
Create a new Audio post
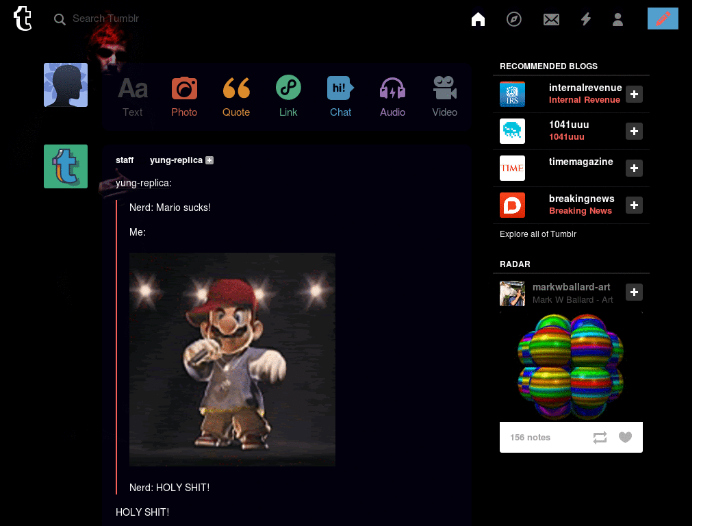pyautogui.click(x=392, y=97)
